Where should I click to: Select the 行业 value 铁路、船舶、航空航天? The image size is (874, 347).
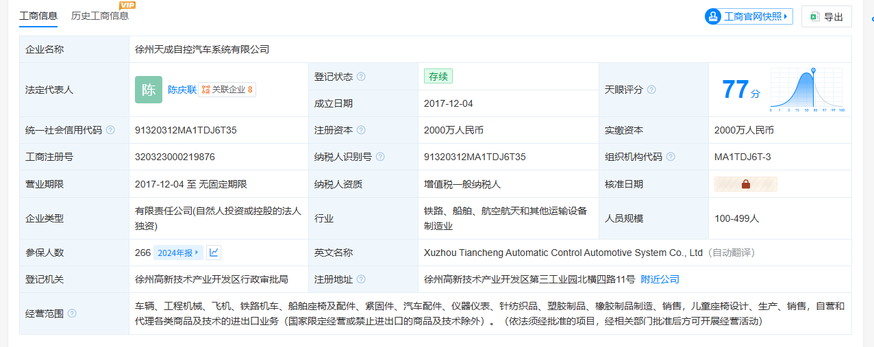click(505, 218)
